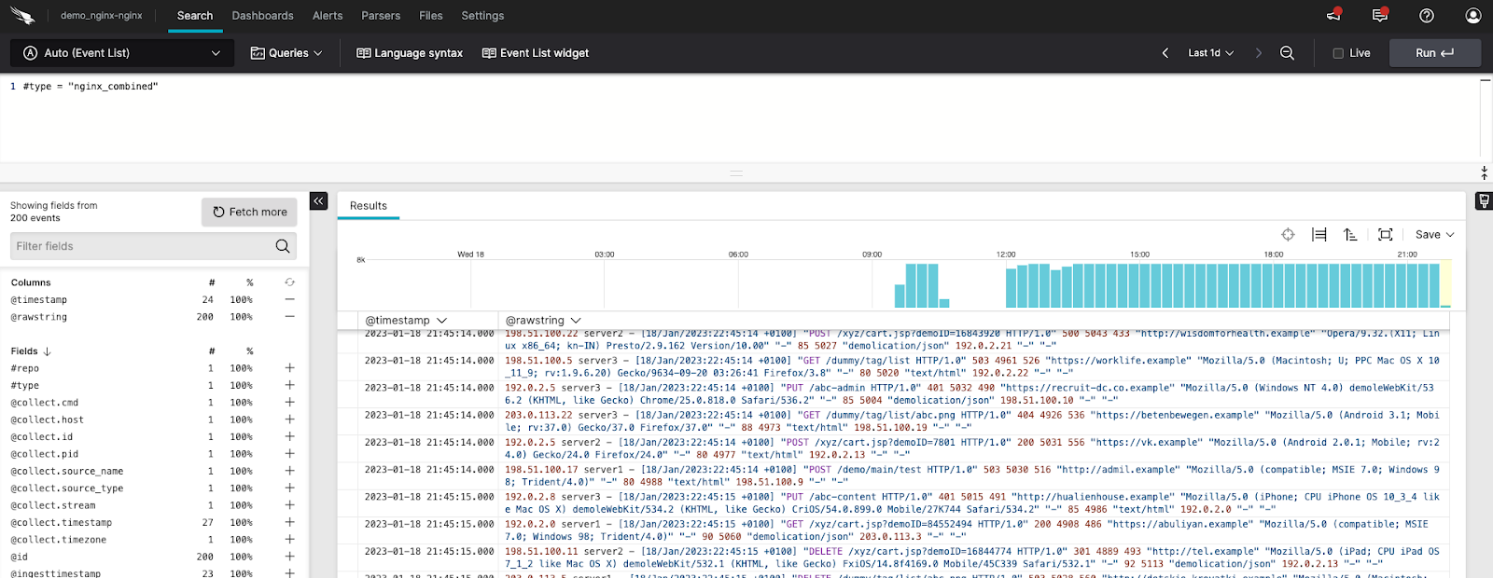Open the Save dropdown
The width and height of the screenshot is (1493, 578).
1434,235
